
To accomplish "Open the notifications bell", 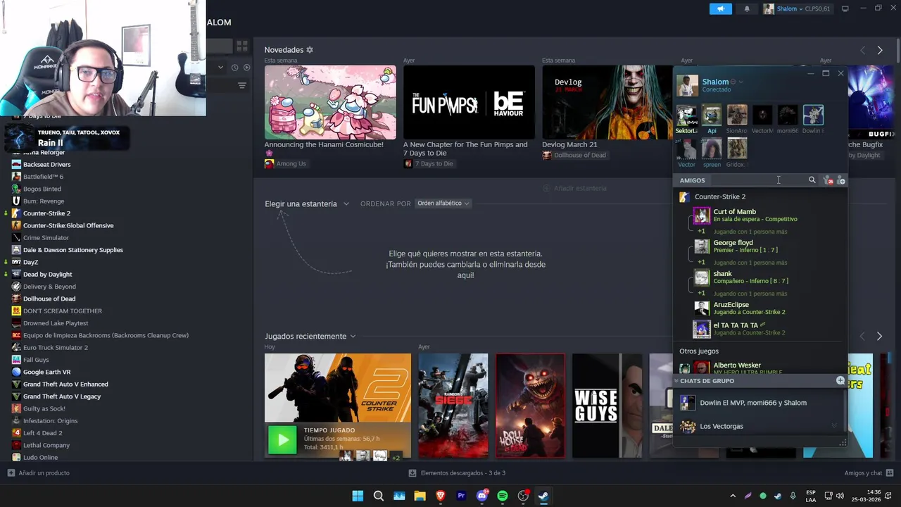I will (x=747, y=8).
